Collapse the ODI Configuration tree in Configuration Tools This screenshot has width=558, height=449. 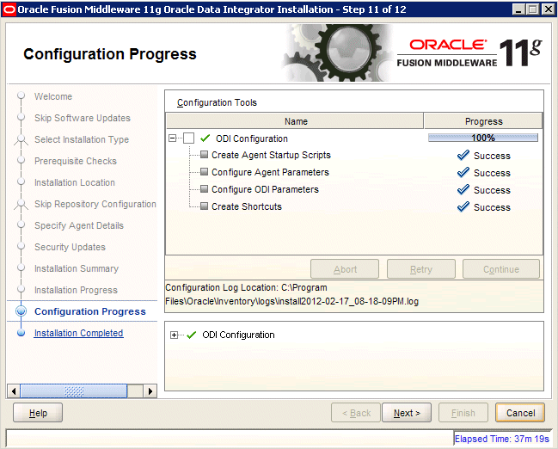pos(173,138)
